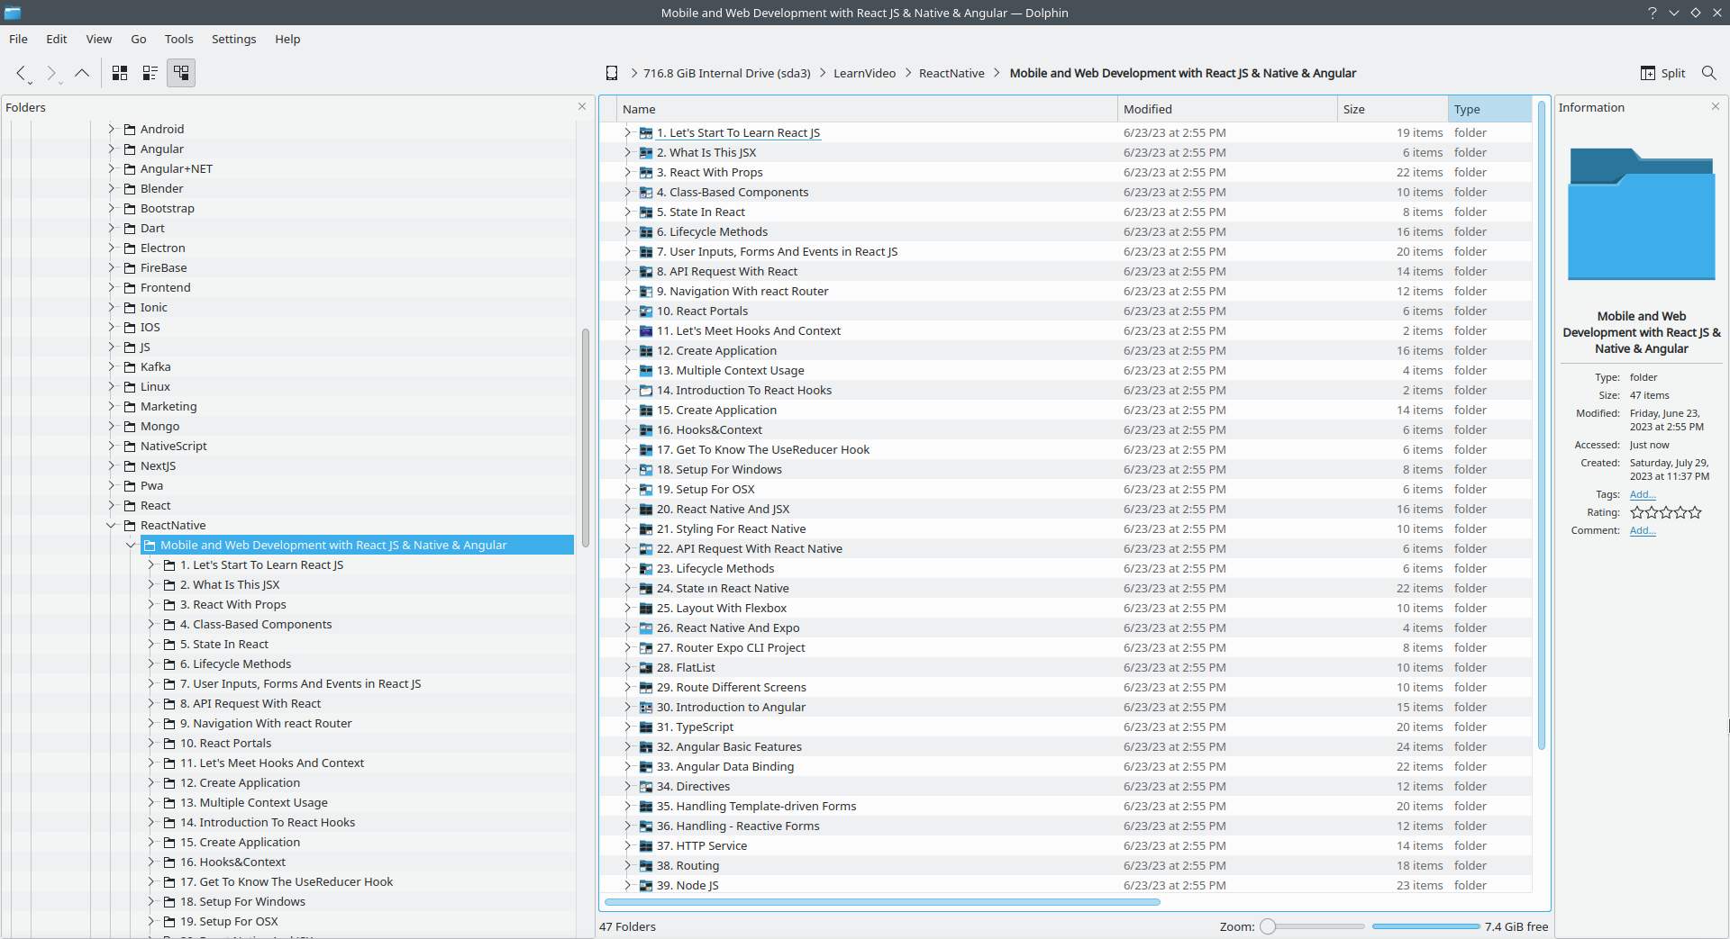Open the dropdown arrow before LearnVideo breadcrumb
The width and height of the screenshot is (1730, 939).
(823, 73)
